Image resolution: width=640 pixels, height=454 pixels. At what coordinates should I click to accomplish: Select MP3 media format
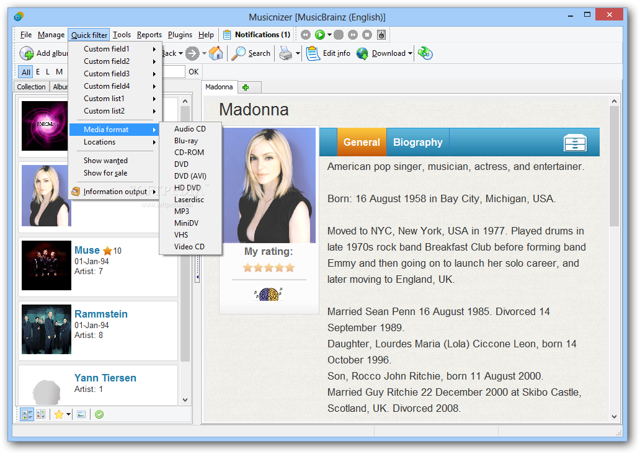(190, 211)
